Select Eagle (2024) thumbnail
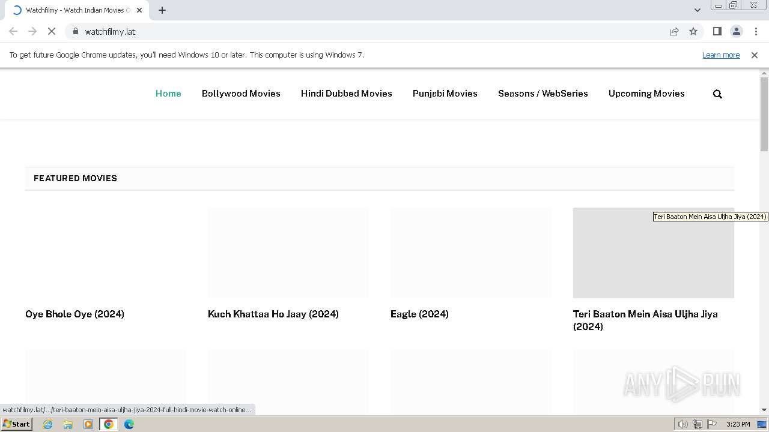 coord(471,253)
